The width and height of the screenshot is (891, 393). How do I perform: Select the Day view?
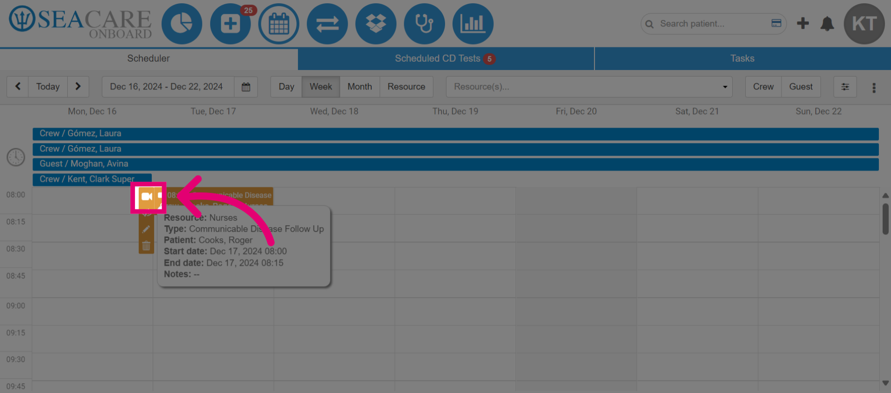pyautogui.click(x=286, y=87)
